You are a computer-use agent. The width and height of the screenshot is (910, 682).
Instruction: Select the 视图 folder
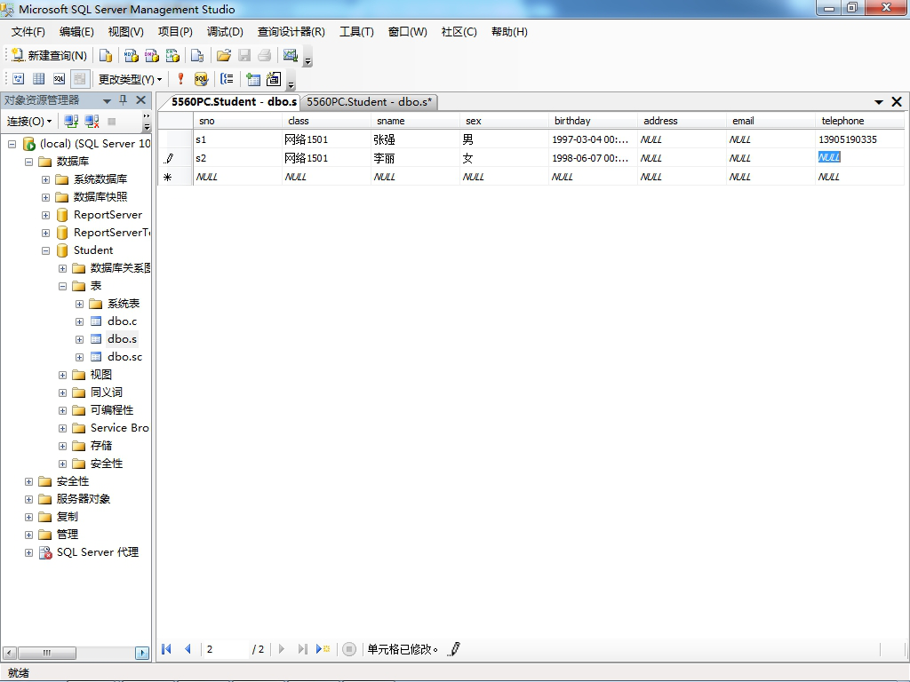(101, 375)
